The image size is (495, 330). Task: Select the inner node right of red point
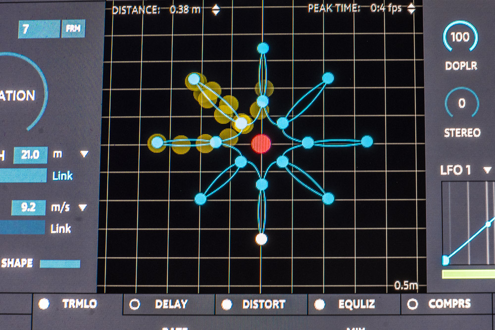tap(308, 142)
